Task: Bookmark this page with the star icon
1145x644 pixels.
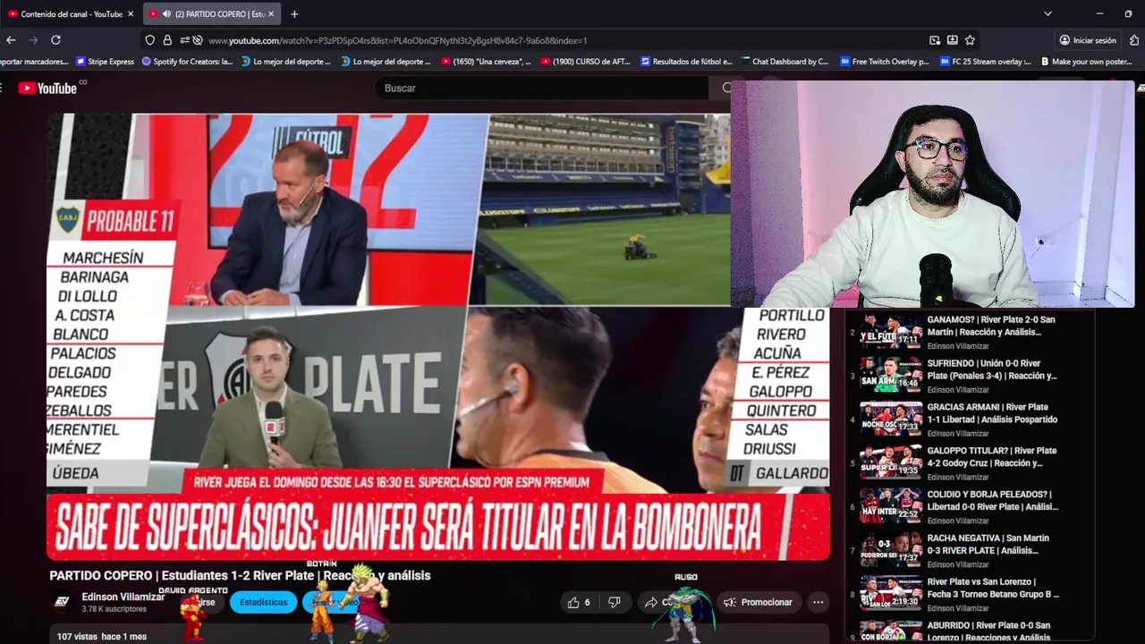Action: 970,40
